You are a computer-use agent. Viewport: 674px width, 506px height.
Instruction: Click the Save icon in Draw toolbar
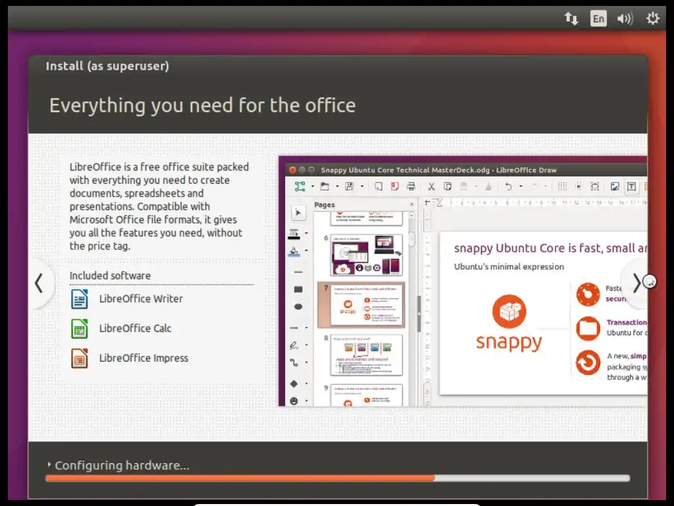[350, 186]
